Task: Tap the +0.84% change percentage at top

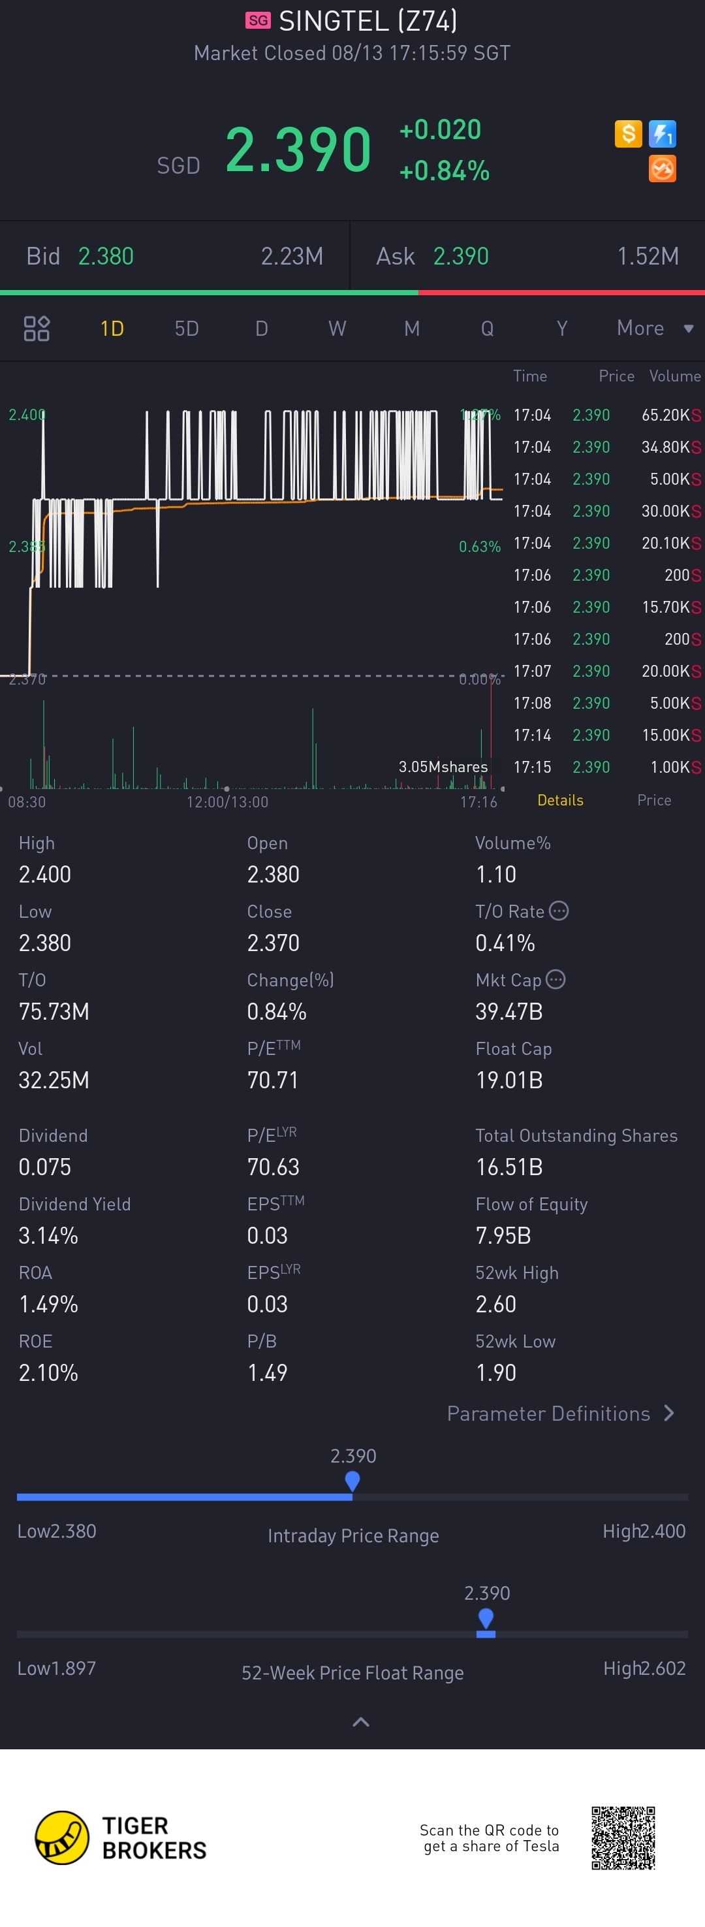Action: click(x=444, y=170)
